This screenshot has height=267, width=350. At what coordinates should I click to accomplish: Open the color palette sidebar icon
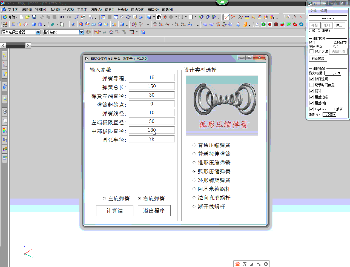pyautogui.click(x=4, y=130)
